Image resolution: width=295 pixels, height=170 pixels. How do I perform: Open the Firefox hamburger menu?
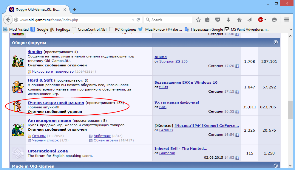(287, 20)
